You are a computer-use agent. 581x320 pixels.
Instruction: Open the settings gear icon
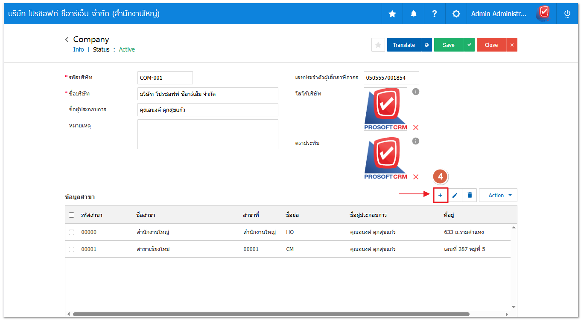[456, 14]
